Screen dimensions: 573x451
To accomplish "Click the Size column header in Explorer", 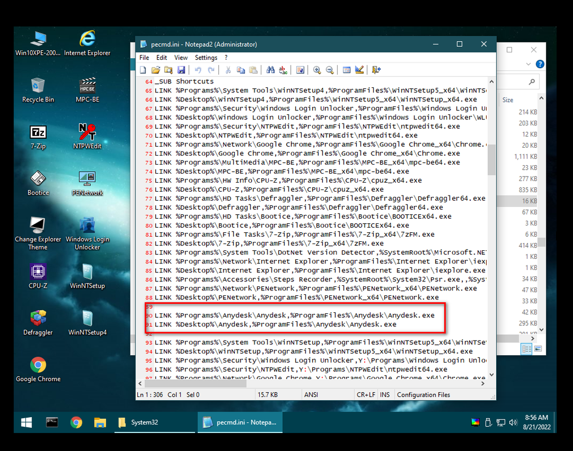I will point(508,100).
